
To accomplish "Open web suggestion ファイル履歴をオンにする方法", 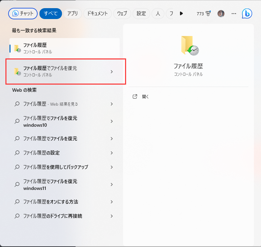I will pos(65,202).
